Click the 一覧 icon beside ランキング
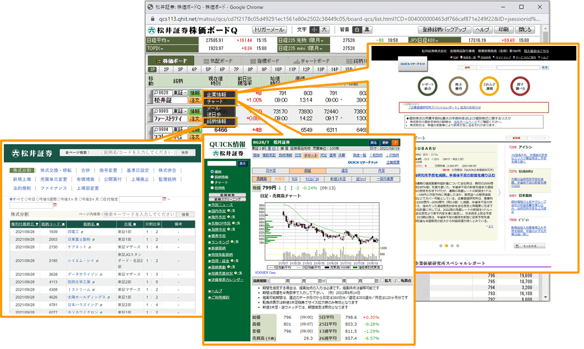584x349 pixels. tap(235, 242)
